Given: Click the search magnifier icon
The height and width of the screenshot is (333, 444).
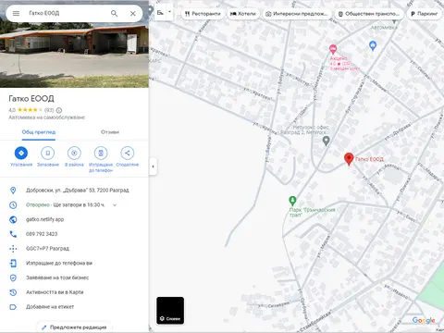Looking at the screenshot, I should point(114,13).
